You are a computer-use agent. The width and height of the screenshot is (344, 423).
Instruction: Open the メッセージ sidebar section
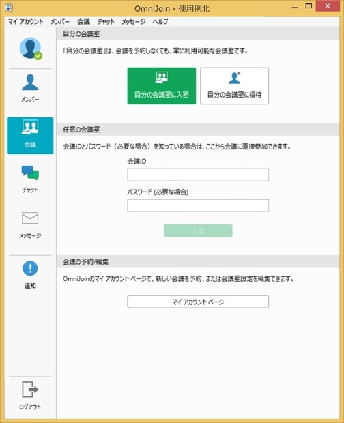tap(30, 225)
